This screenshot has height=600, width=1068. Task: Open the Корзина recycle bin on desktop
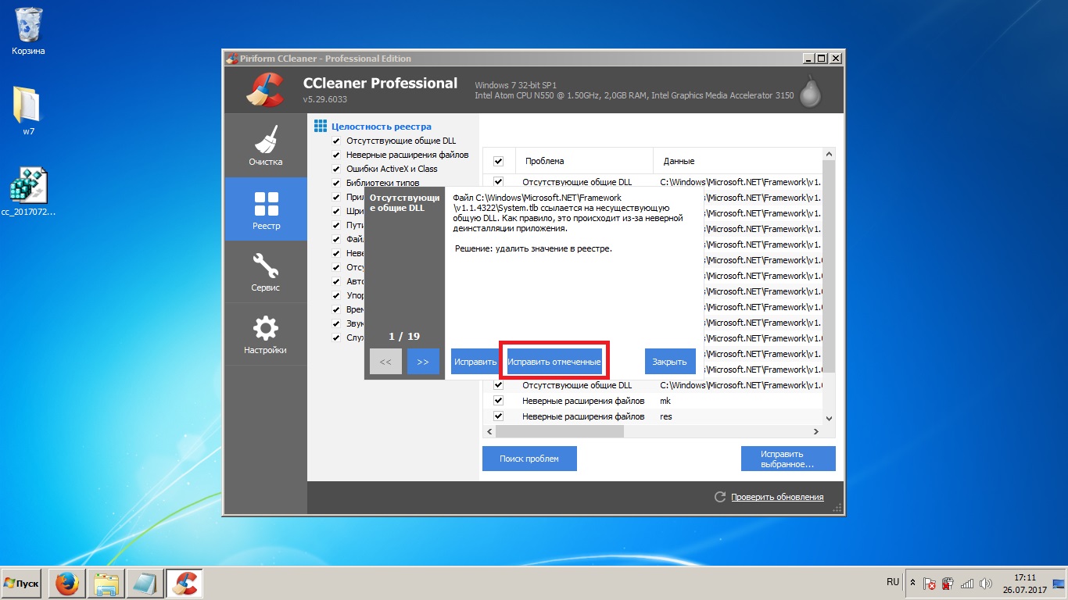28,31
